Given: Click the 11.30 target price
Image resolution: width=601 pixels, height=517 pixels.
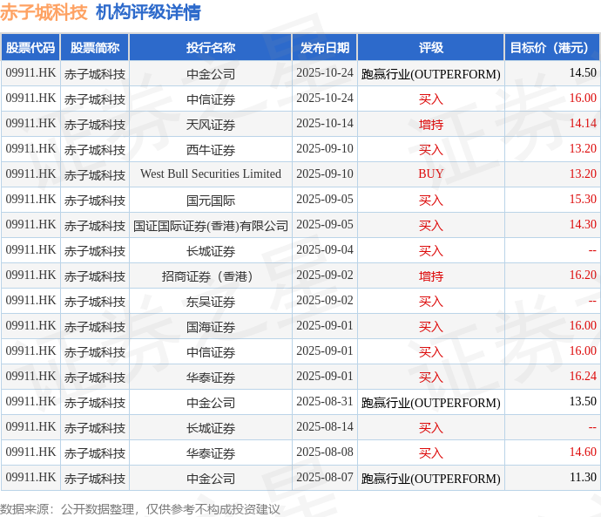Looking at the screenshot, I should (583, 478).
